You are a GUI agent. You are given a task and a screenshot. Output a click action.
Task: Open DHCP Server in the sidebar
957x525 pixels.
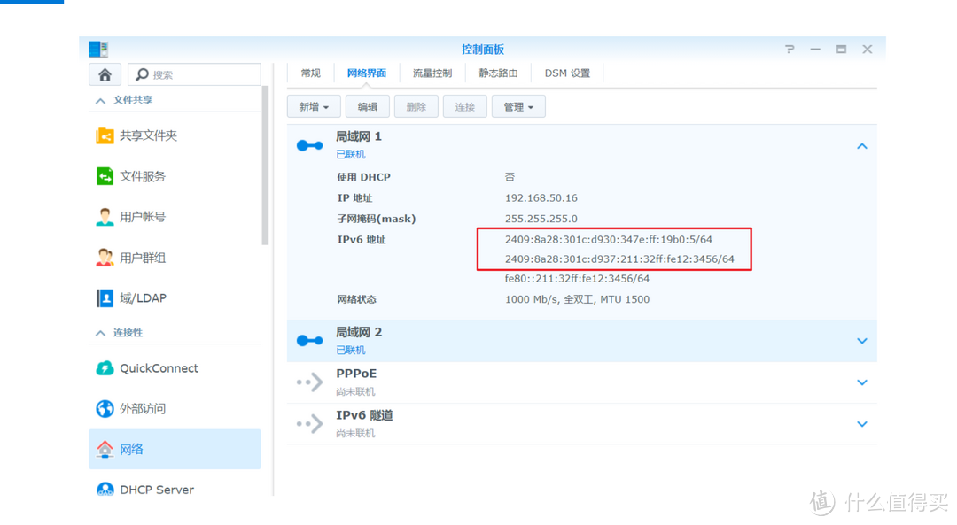point(175,489)
